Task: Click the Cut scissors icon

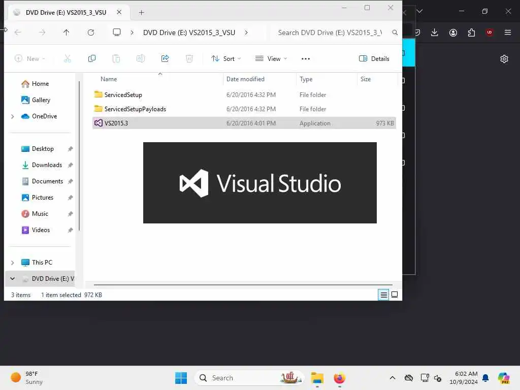Action: click(x=68, y=59)
